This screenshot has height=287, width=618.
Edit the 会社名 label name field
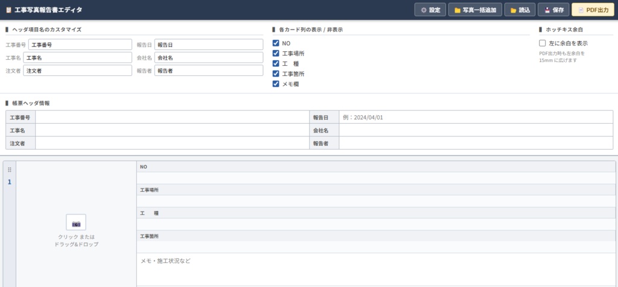(209, 57)
